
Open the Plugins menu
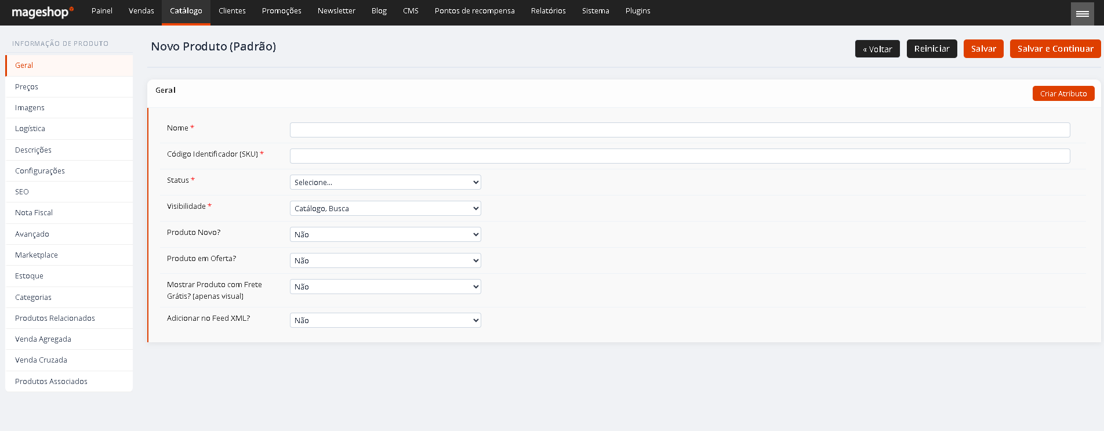click(x=638, y=11)
